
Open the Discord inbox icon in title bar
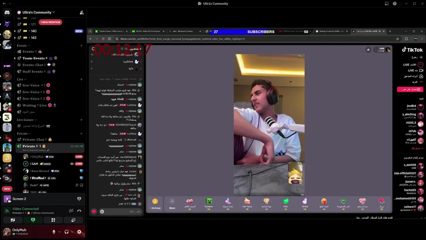(387, 4)
